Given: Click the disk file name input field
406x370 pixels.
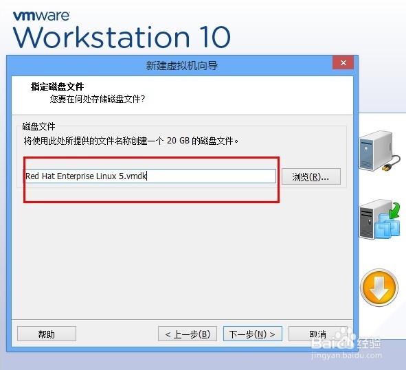Looking at the screenshot, I should pos(150,176).
